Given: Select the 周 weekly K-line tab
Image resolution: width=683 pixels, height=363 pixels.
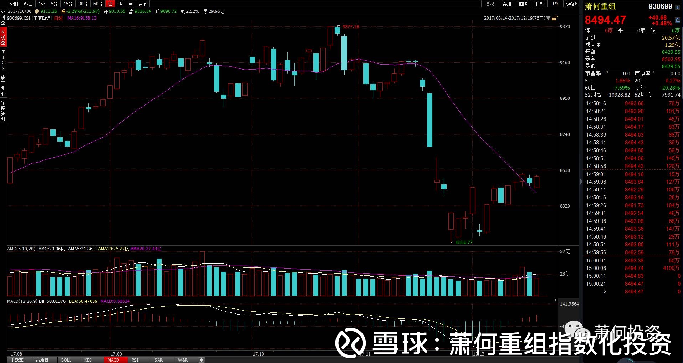Looking at the screenshot, I should click(120, 4).
